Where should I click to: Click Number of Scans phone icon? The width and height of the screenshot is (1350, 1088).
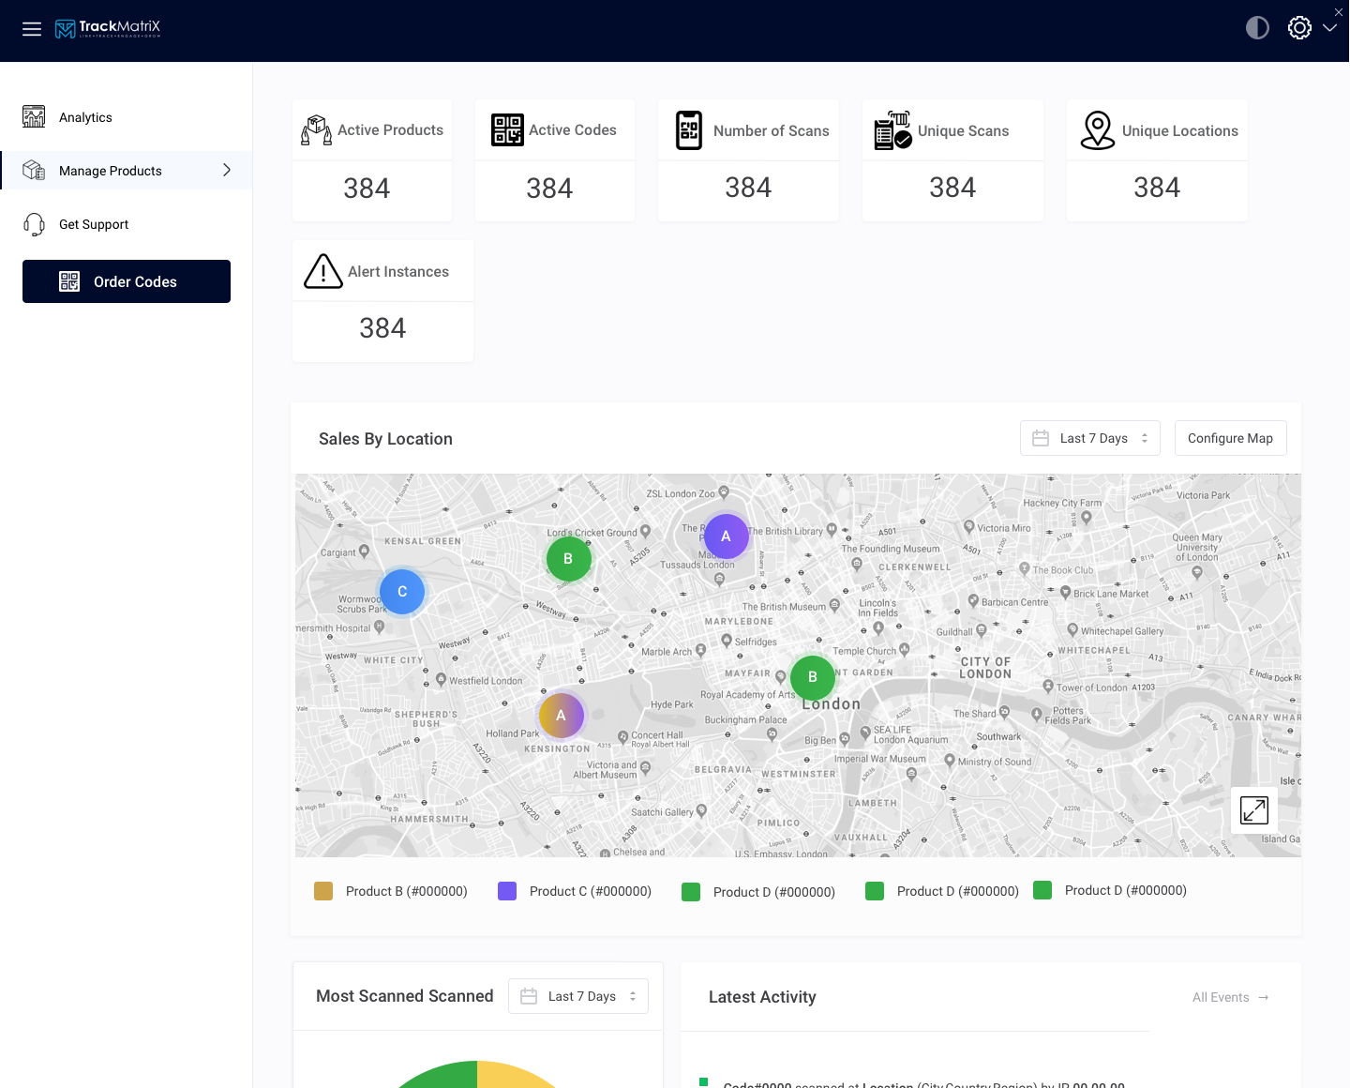point(689,130)
